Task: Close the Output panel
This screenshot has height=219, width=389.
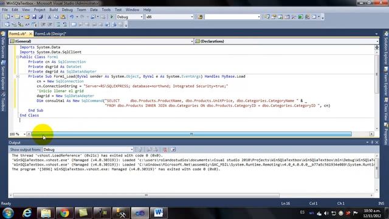Action: (377, 142)
